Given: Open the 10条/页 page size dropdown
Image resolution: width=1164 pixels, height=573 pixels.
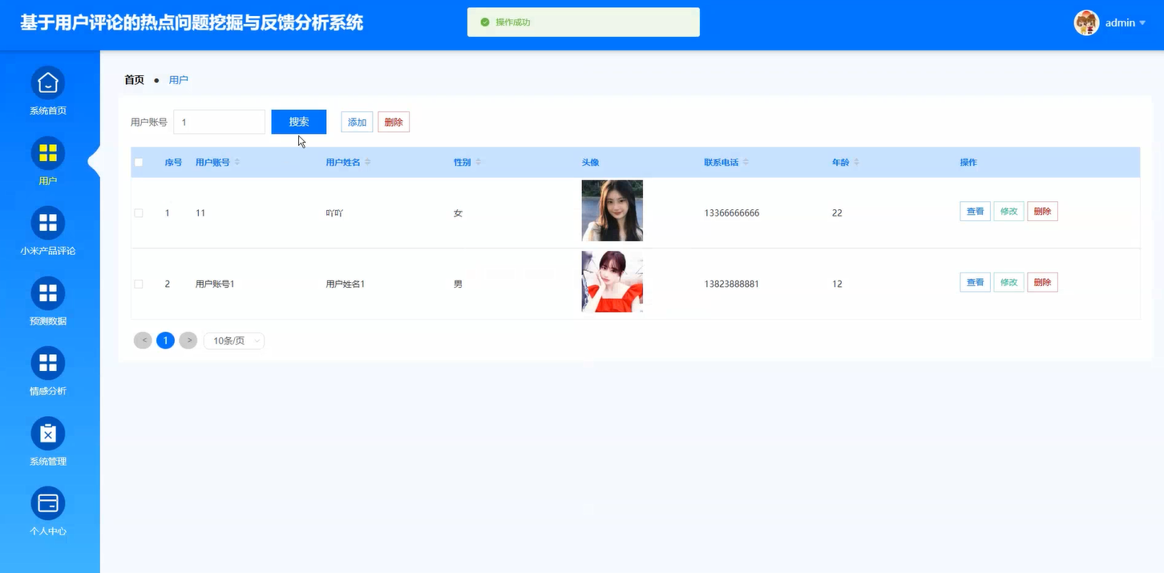Looking at the screenshot, I should click(233, 340).
